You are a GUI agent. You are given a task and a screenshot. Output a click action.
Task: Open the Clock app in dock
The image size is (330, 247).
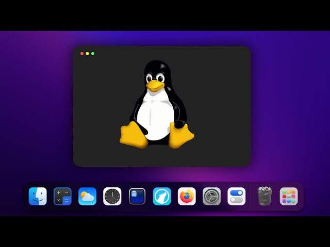pyautogui.click(x=112, y=196)
